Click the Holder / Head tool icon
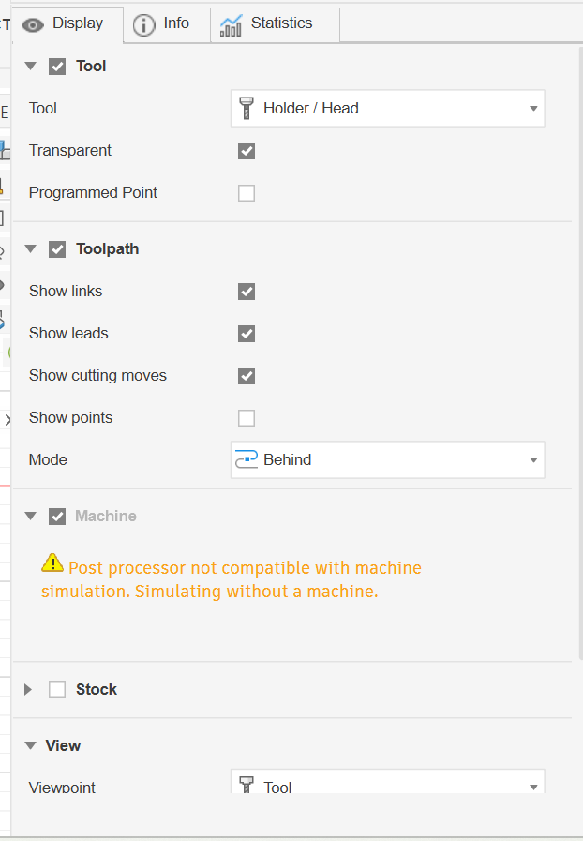 click(247, 109)
